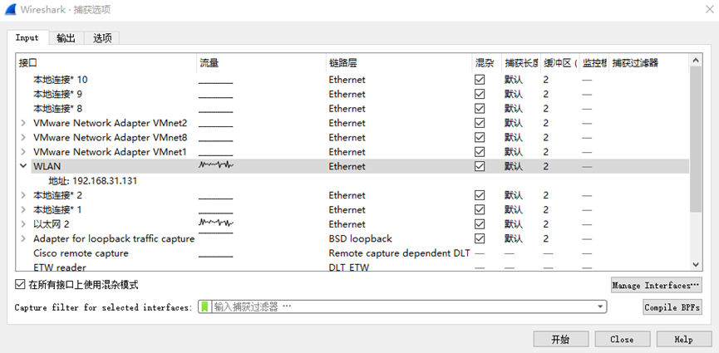Toggle promiscuous checkbox for VMnet8 adapter
This screenshot has width=719, height=353.
tap(480, 138)
